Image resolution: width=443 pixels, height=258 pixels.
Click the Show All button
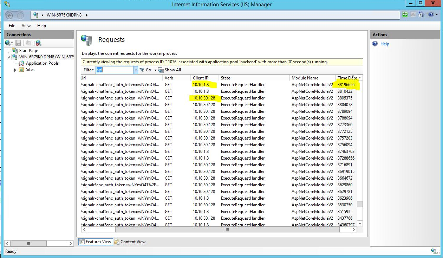(x=170, y=70)
